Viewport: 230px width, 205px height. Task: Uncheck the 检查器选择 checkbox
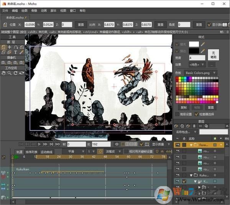pyautogui.click(x=197, y=114)
